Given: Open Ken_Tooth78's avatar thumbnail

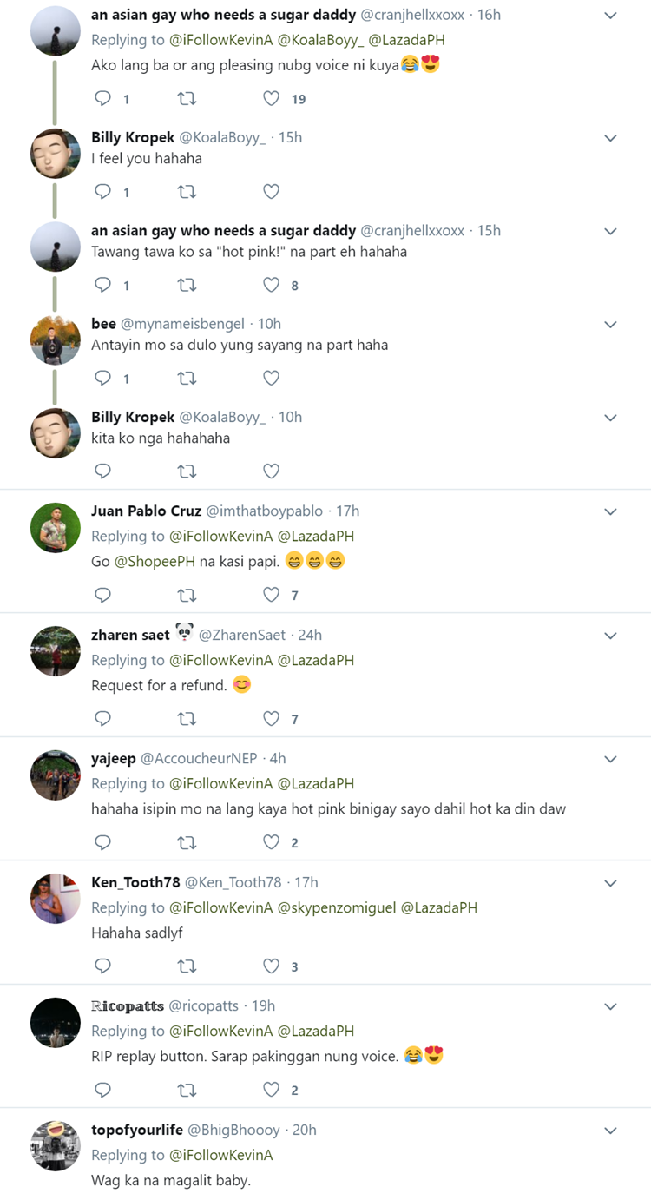Looking at the screenshot, I should click(56, 898).
